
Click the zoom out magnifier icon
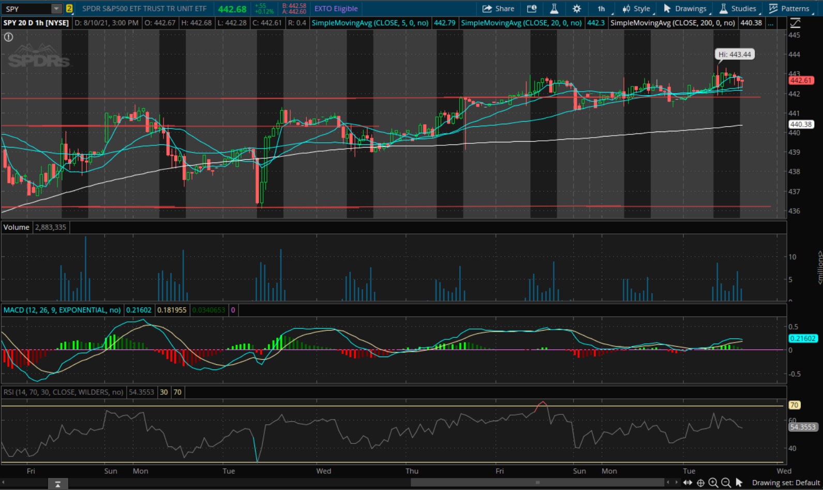tap(726, 483)
